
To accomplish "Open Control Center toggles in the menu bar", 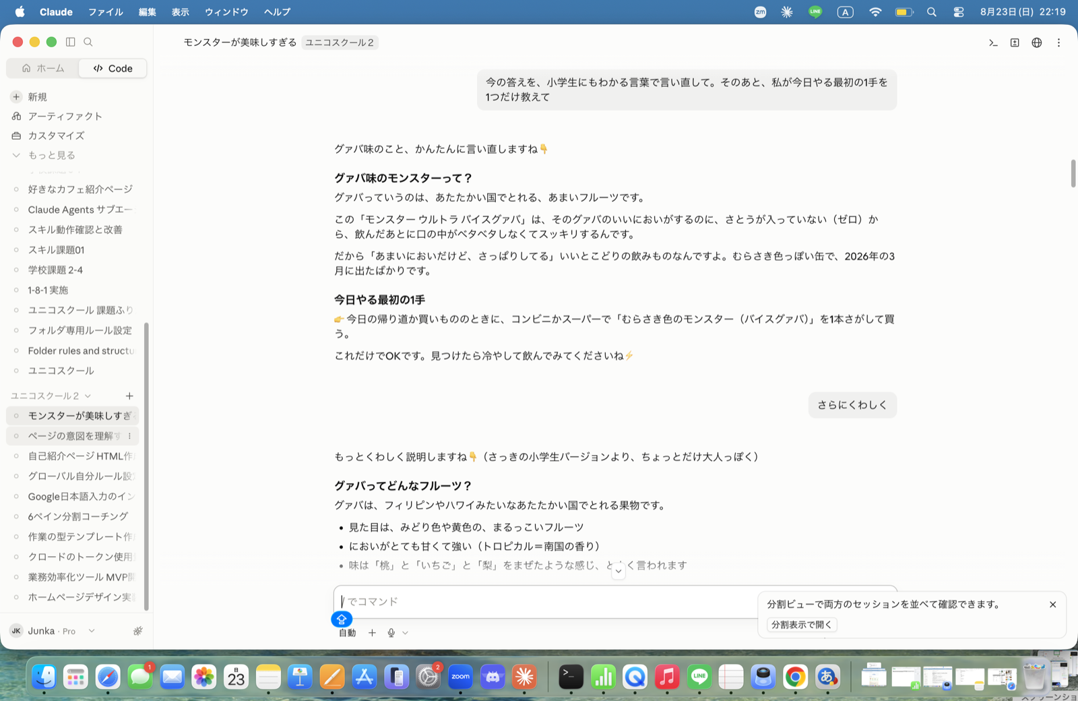I will tap(959, 12).
